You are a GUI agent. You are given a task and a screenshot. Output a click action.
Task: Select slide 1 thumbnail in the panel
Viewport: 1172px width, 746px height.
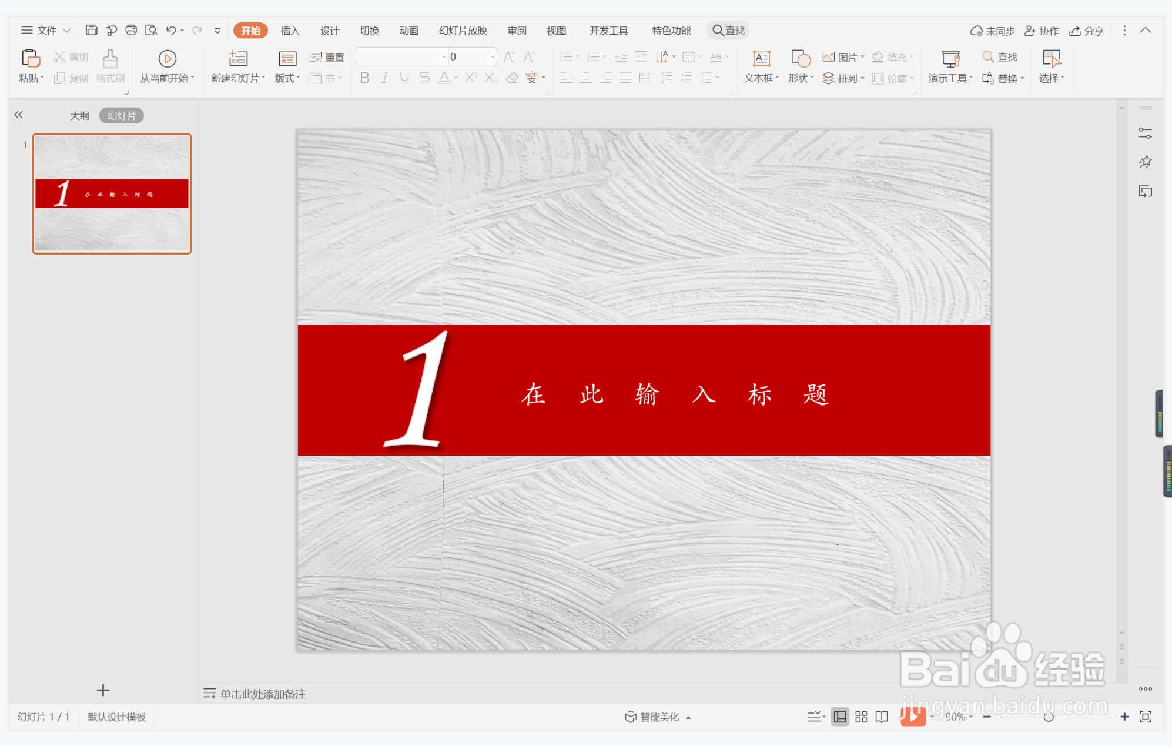[x=112, y=193]
